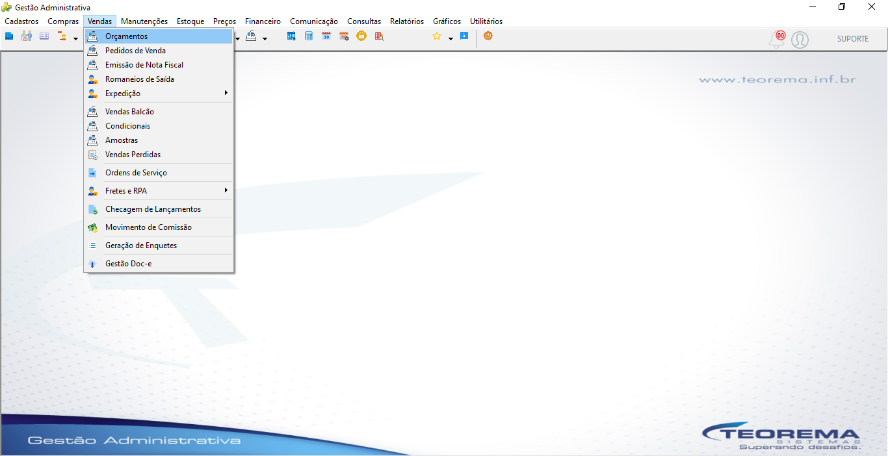Minimize the Gestão Administrativa window
The width and height of the screenshot is (888, 456).
tap(813, 6)
